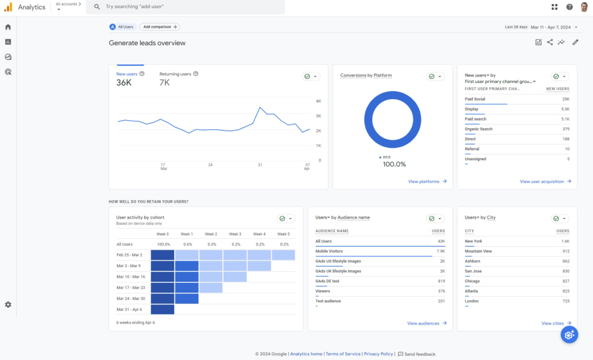
Task: Click the Google Analytics logo
Action: pos(8,7)
